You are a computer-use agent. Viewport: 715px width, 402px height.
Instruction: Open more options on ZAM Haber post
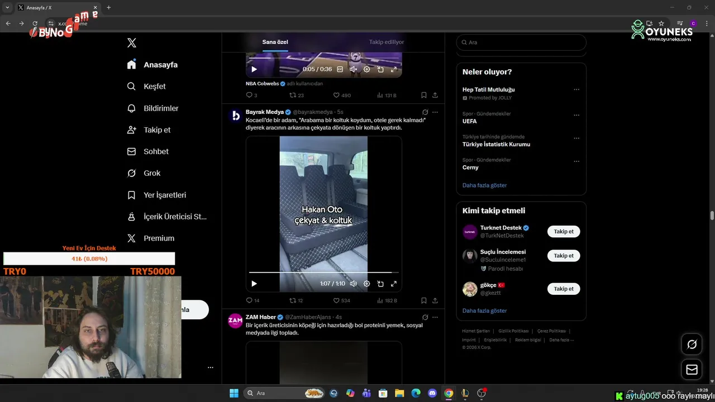pyautogui.click(x=435, y=317)
